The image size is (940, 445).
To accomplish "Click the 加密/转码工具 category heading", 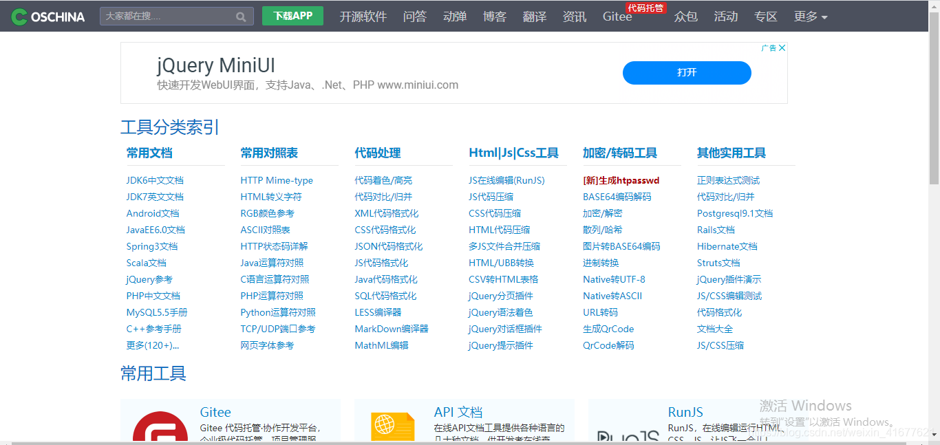I will click(620, 153).
